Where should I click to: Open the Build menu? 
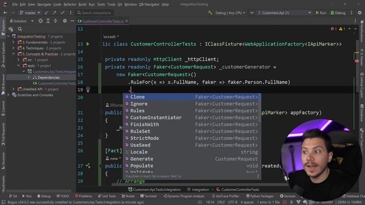82,5
